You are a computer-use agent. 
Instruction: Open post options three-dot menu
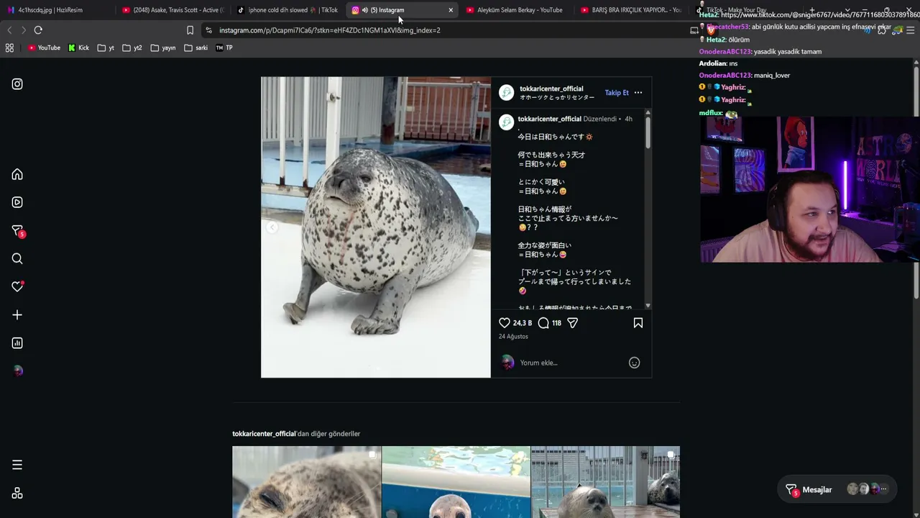tap(638, 93)
